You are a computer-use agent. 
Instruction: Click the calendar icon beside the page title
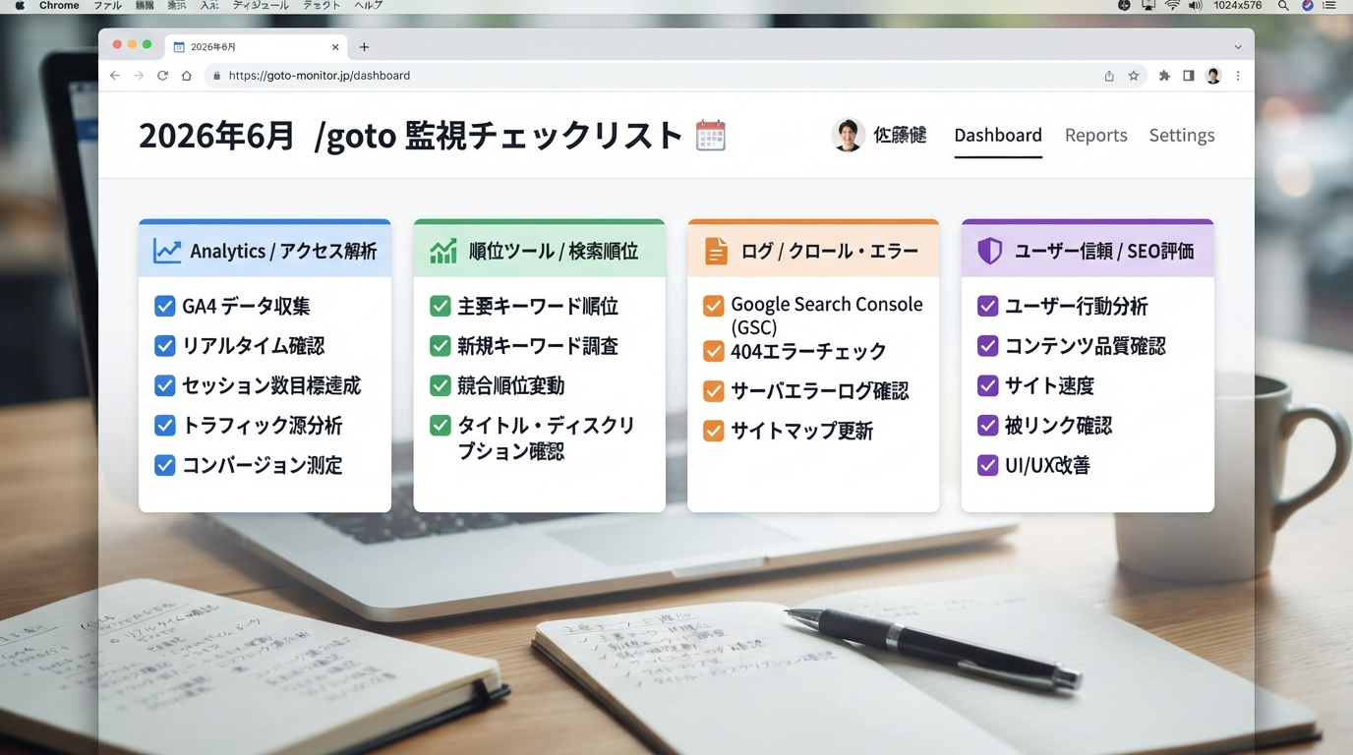point(710,135)
